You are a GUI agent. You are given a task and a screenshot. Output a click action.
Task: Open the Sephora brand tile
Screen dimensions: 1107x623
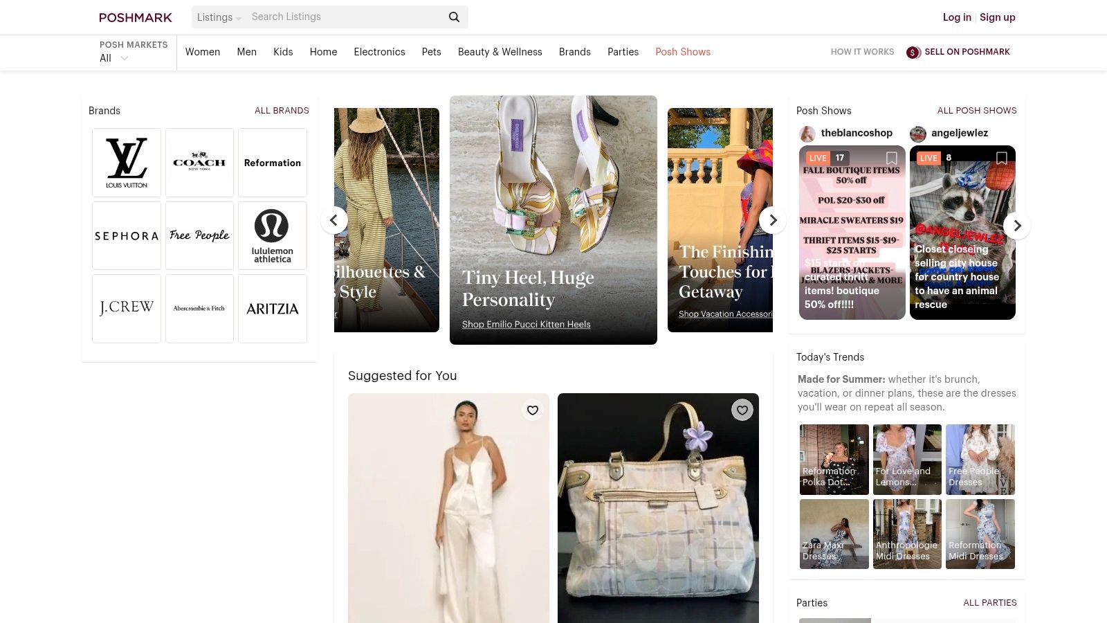tap(127, 235)
